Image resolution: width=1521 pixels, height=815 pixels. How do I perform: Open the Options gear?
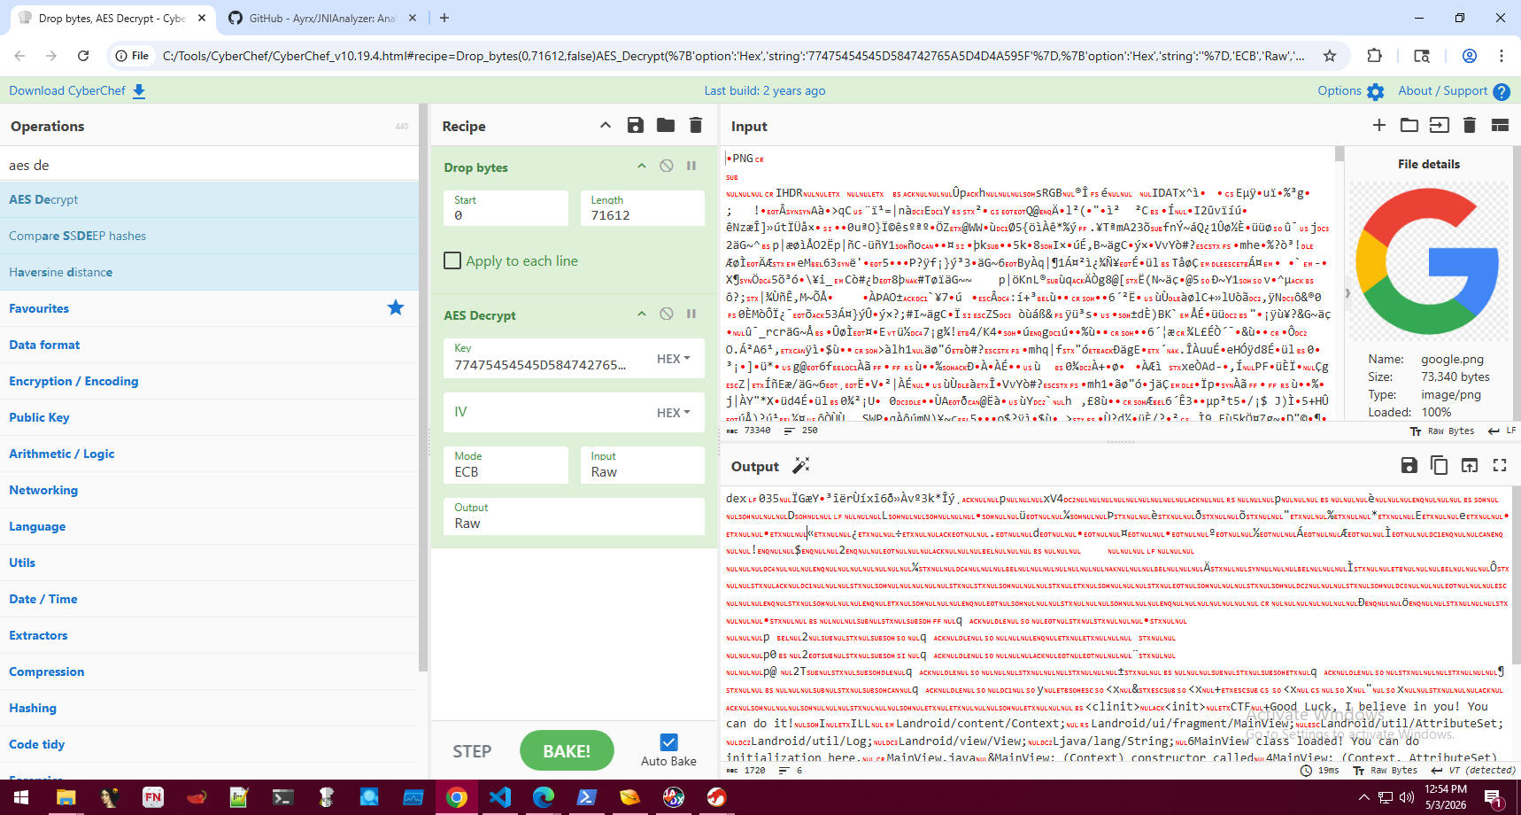click(1376, 91)
